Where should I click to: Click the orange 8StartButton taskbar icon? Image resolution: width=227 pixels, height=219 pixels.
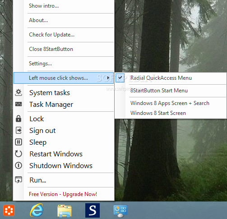click(x=9, y=210)
